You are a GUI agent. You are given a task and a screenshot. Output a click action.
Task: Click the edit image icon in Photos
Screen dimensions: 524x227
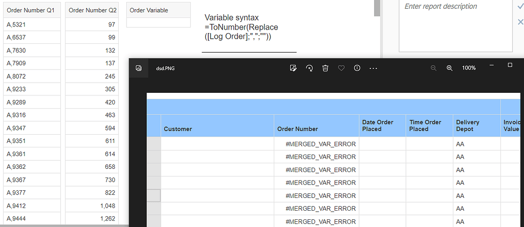pos(293,68)
